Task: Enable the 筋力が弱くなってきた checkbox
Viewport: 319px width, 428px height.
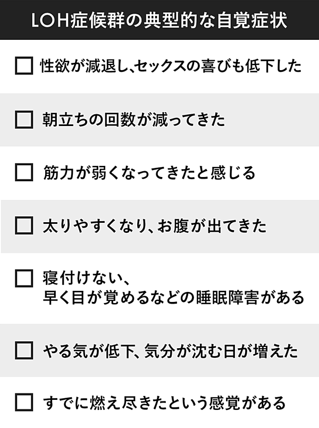Action: (24, 172)
